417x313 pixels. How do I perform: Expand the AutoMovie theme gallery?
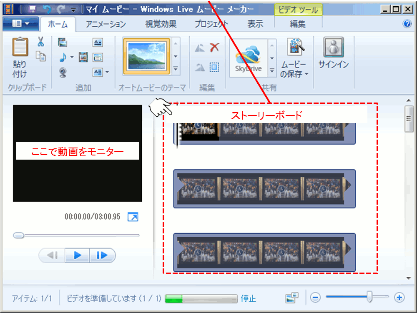click(x=176, y=69)
